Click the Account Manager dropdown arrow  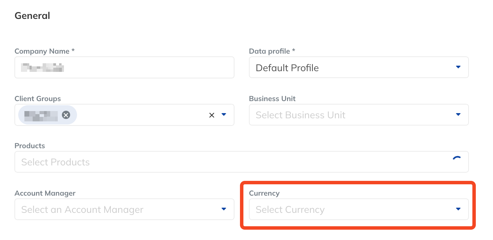pyautogui.click(x=224, y=209)
